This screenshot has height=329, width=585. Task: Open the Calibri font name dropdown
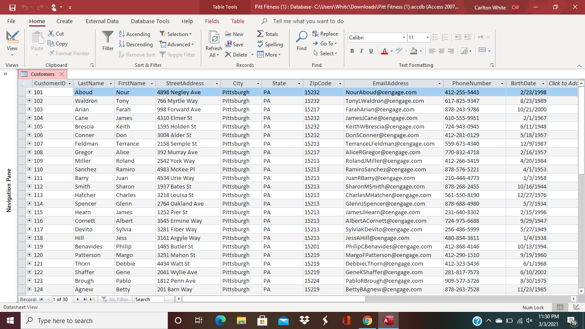tap(403, 38)
